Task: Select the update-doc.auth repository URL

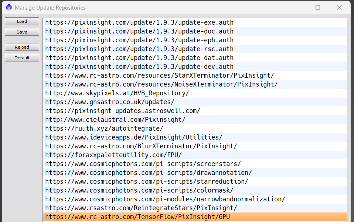Action: (x=139, y=31)
